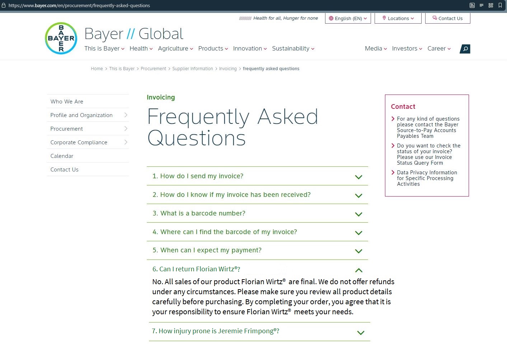Open reader view icon in address bar

482,5
